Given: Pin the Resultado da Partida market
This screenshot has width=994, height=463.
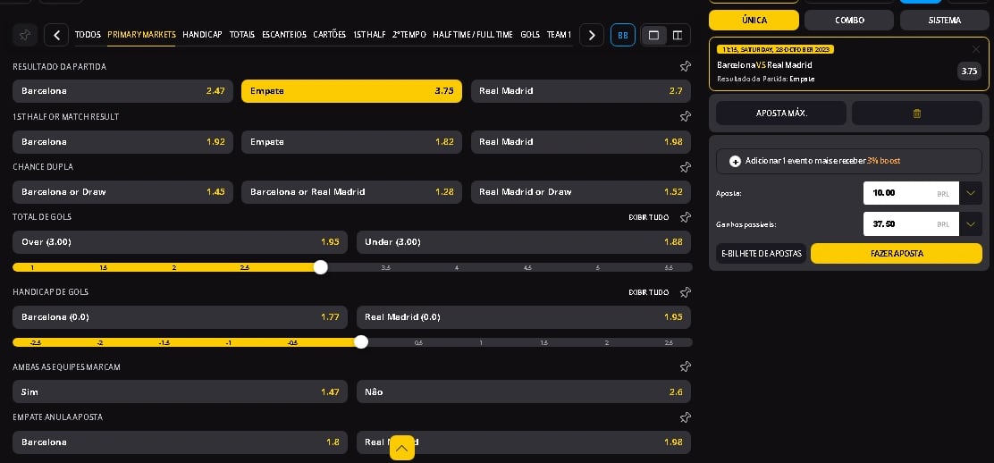Looking at the screenshot, I should [x=685, y=67].
